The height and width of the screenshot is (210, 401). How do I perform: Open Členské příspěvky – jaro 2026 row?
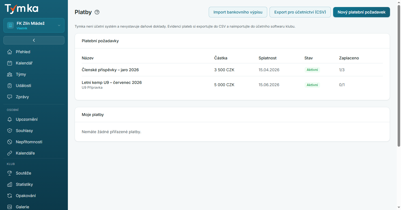[x=232, y=70]
